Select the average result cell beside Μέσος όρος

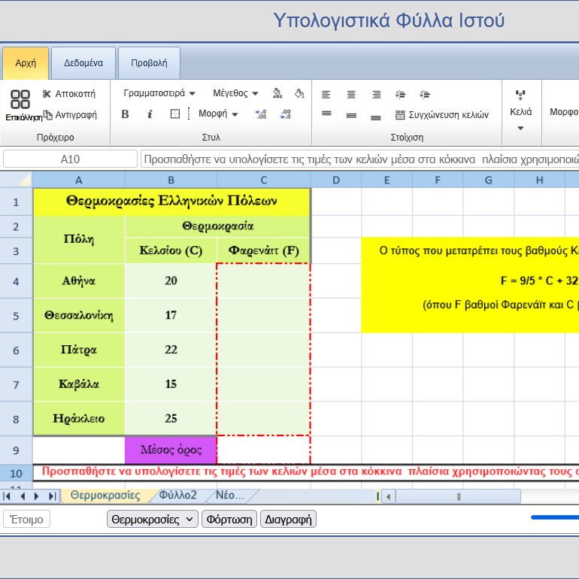pos(264,450)
